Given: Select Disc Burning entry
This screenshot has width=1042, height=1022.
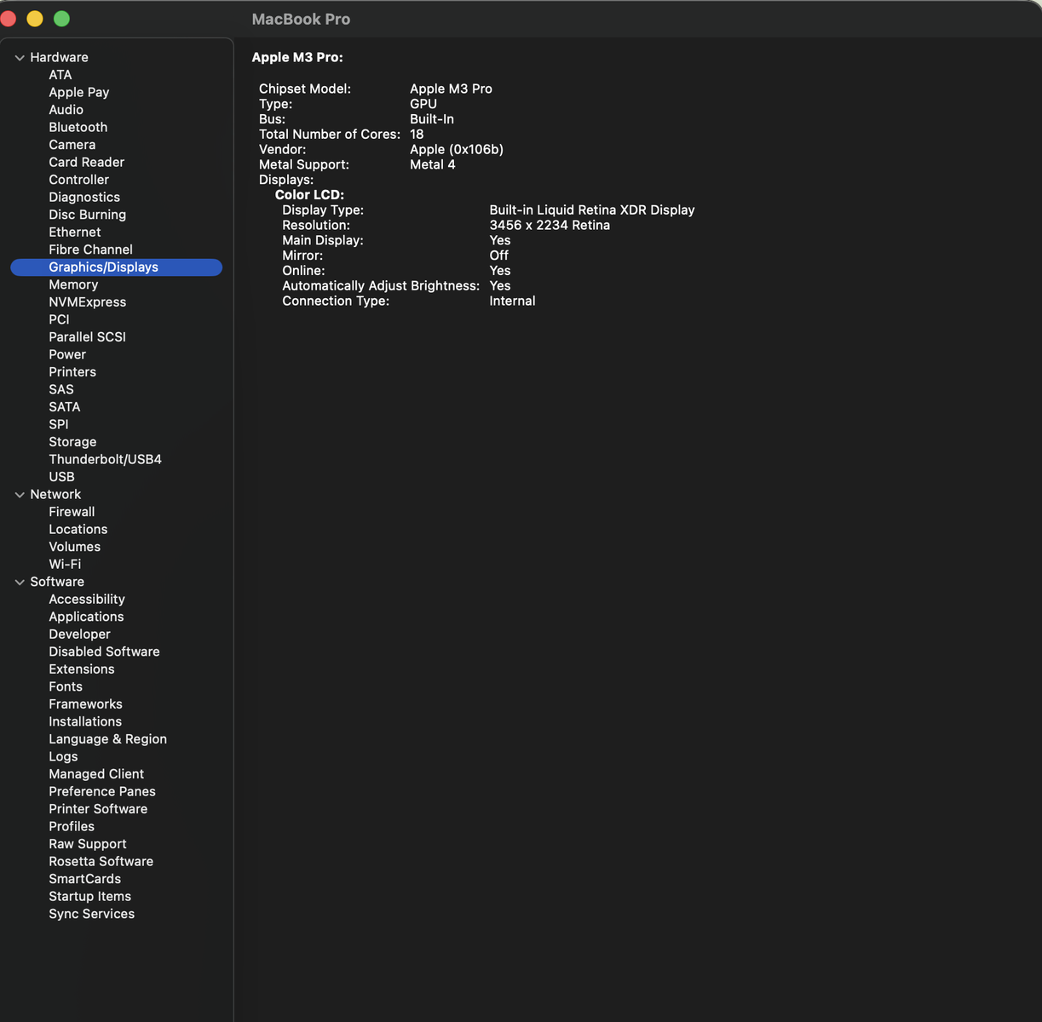Looking at the screenshot, I should point(88,215).
